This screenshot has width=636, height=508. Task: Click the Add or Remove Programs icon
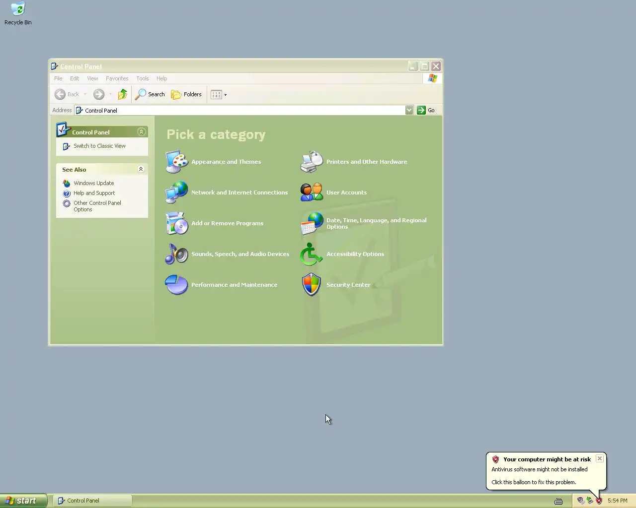click(x=176, y=223)
